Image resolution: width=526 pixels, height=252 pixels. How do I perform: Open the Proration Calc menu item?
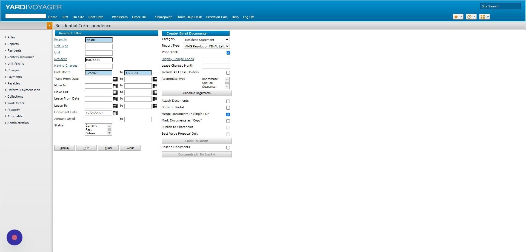(217, 17)
